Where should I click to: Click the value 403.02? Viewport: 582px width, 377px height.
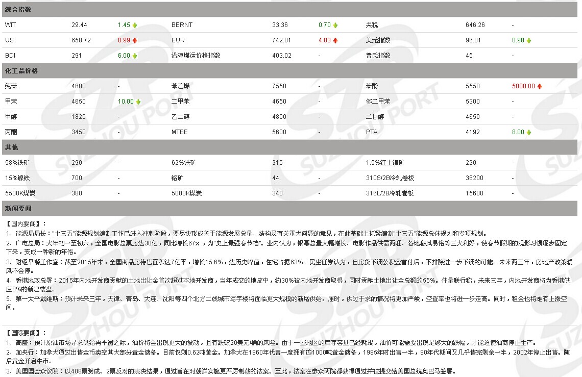pyautogui.click(x=282, y=55)
